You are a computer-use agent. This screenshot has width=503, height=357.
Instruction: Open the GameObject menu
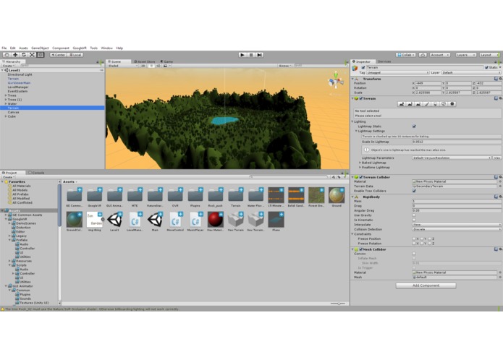(40, 48)
